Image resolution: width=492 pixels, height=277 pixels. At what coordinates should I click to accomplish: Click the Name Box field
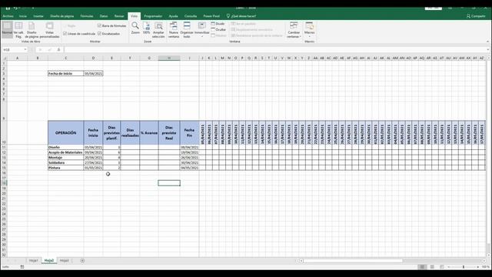pos(12,49)
